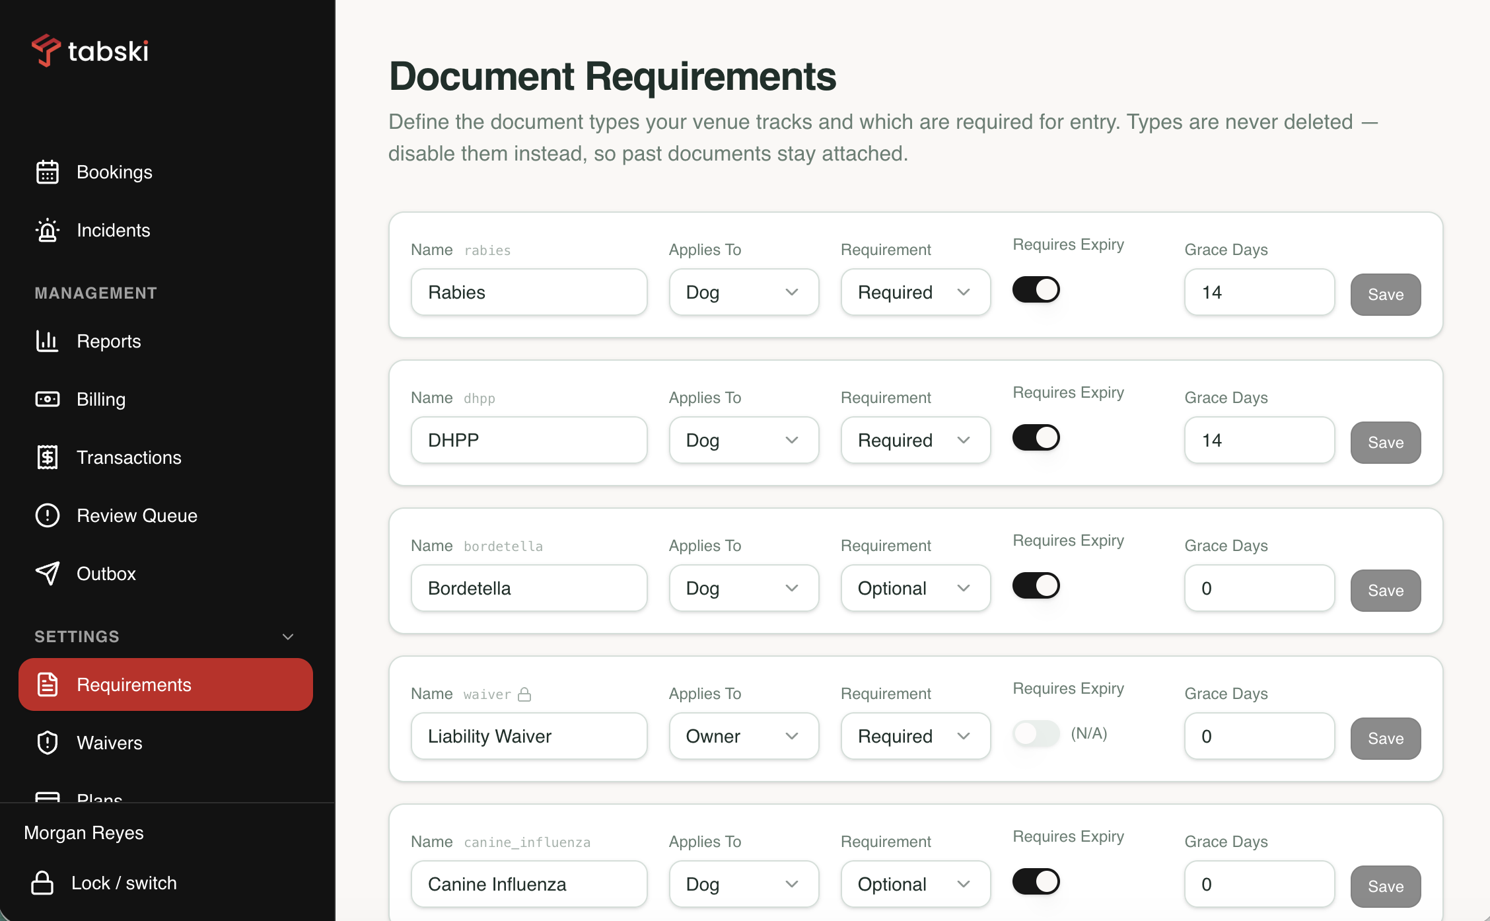Open the Bookings page
The width and height of the screenshot is (1490, 921).
click(166, 172)
